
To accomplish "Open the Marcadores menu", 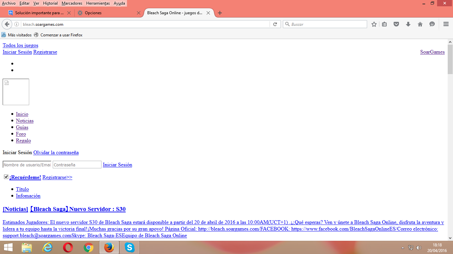I will click(72, 3).
